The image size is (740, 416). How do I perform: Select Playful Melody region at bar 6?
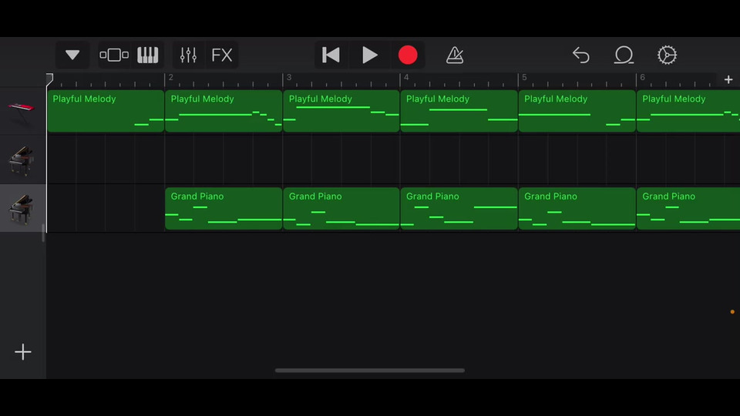click(x=688, y=111)
